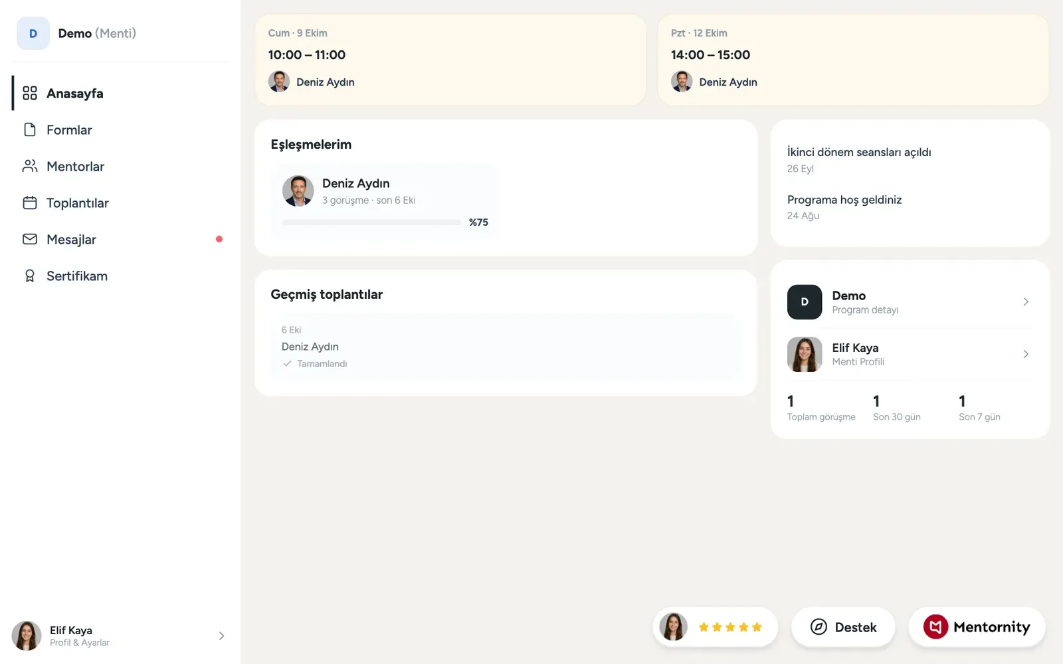Click the %75 progress bar for Deniz Aydın

371,222
